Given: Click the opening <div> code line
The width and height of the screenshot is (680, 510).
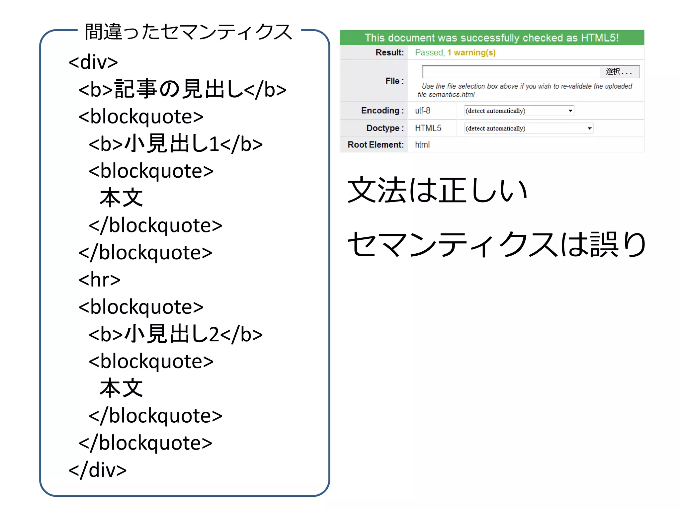Looking at the screenshot, I should (93, 62).
